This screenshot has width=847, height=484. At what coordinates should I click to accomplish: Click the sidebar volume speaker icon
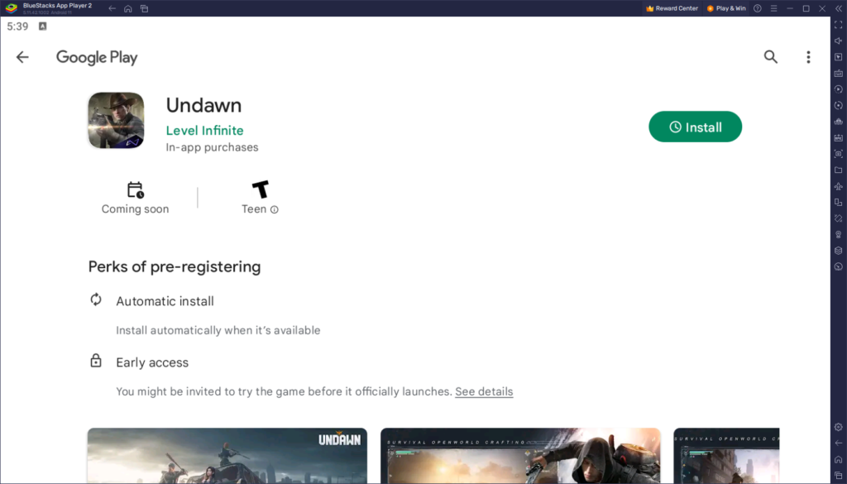(838, 41)
